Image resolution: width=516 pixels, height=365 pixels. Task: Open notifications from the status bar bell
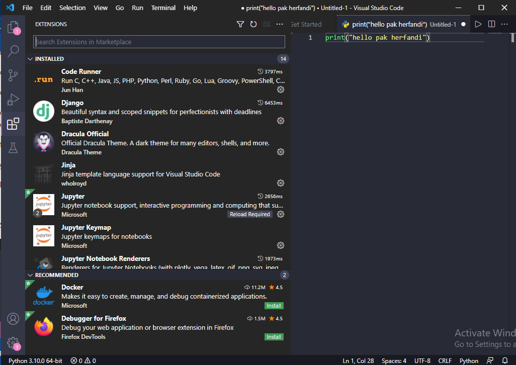point(506,360)
